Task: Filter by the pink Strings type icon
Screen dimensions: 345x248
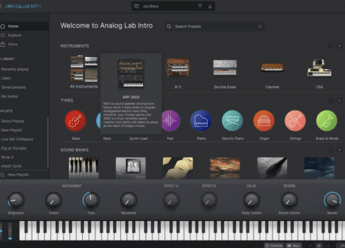Action: click(295, 121)
